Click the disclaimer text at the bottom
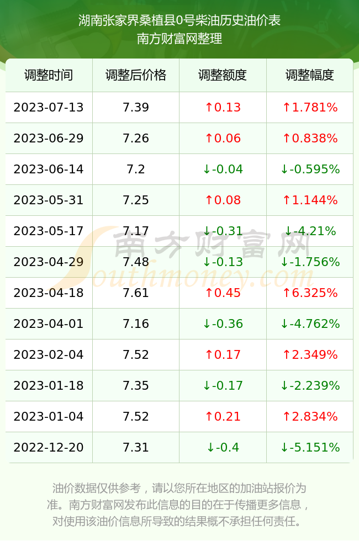359x541 pixels. 179,505
